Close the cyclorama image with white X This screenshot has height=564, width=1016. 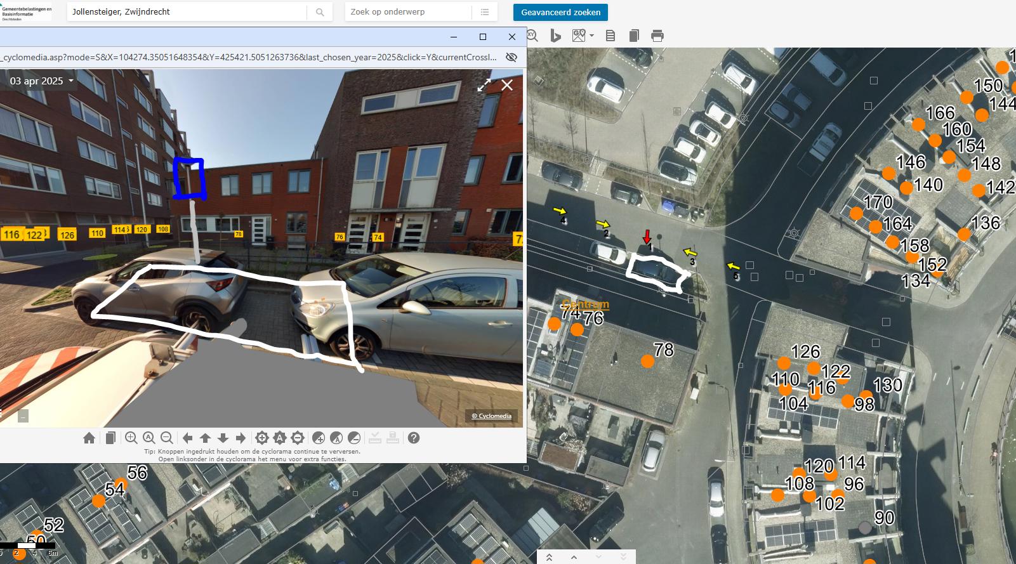pos(507,85)
